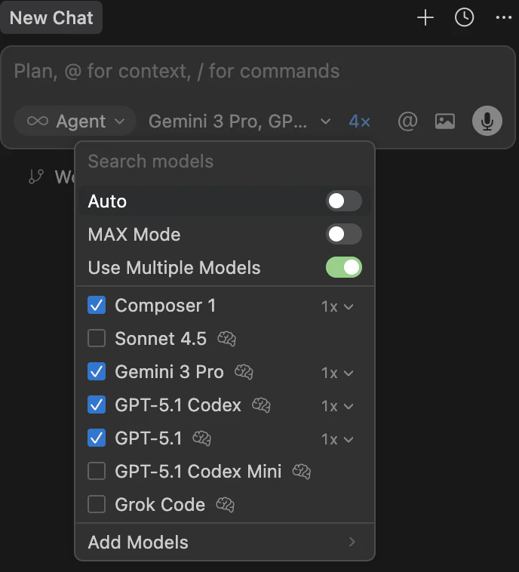
Task: Select the New Chat tab
Action: (x=51, y=18)
